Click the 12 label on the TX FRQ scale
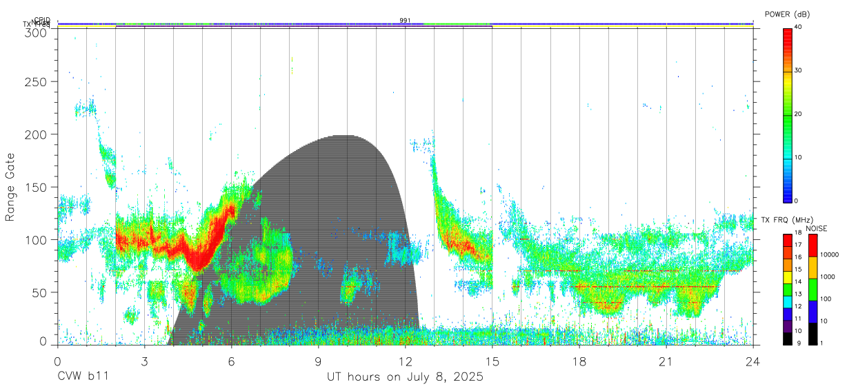Image resolution: width=847 pixels, height=391 pixels. (799, 308)
